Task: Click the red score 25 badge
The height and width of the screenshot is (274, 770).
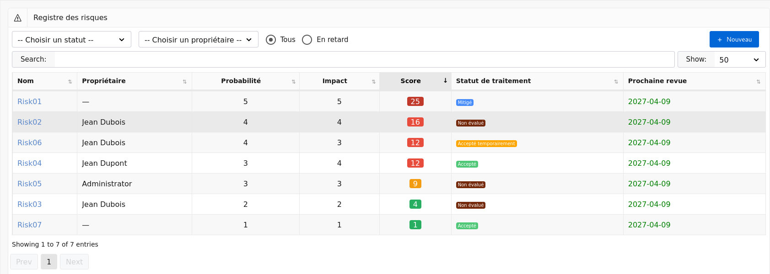Action: tap(415, 101)
